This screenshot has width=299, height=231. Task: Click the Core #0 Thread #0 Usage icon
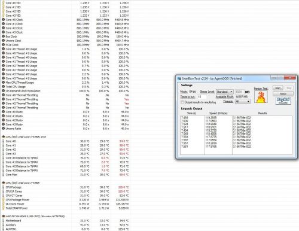point(3,49)
